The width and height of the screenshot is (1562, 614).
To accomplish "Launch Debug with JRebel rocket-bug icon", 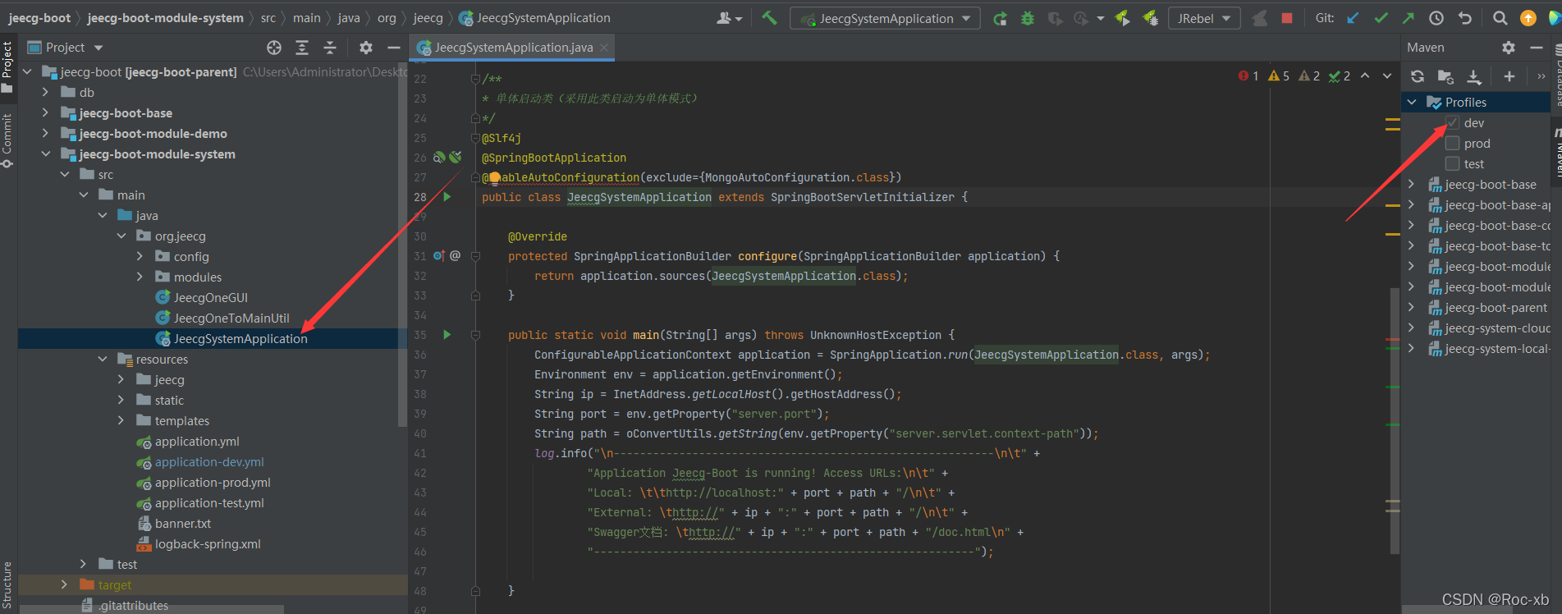I will pos(1150,18).
